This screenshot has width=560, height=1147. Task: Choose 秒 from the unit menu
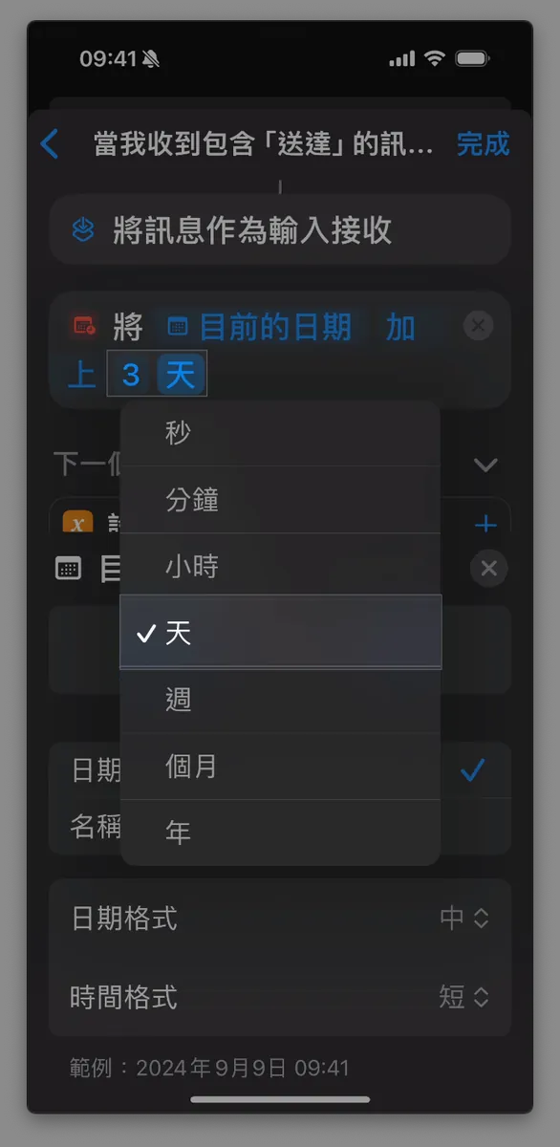(x=280, y=433)
